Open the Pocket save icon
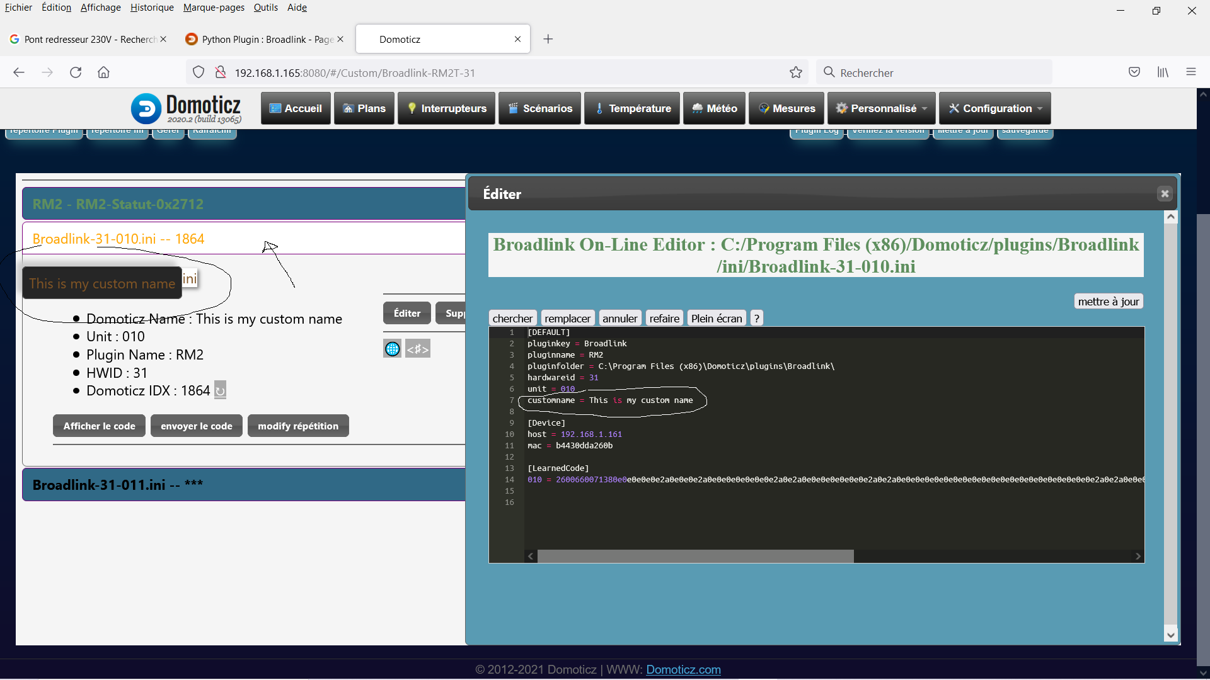 tap(1134, 72)
